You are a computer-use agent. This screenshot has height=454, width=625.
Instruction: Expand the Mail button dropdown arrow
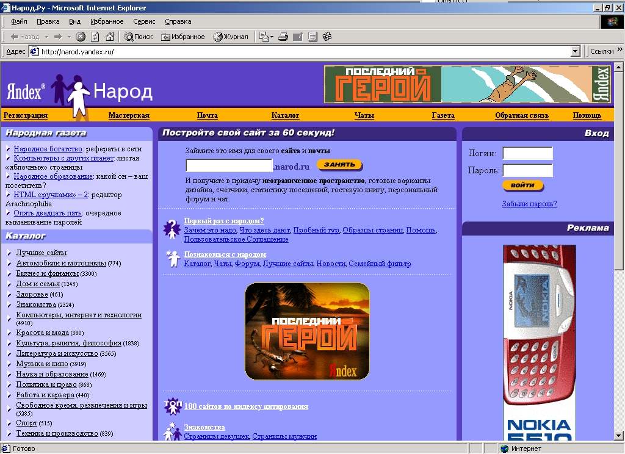272,37
